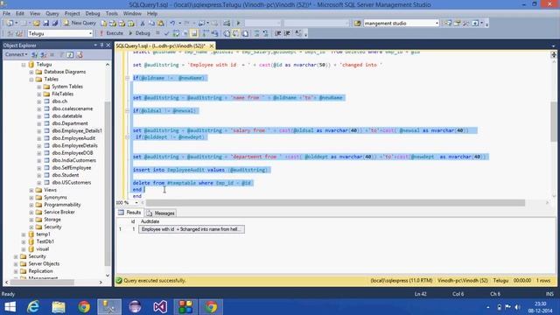Image resolution: width=560 pixels, height=315 pixels.
Task: Open the File menu
Action: coord(6,13)
